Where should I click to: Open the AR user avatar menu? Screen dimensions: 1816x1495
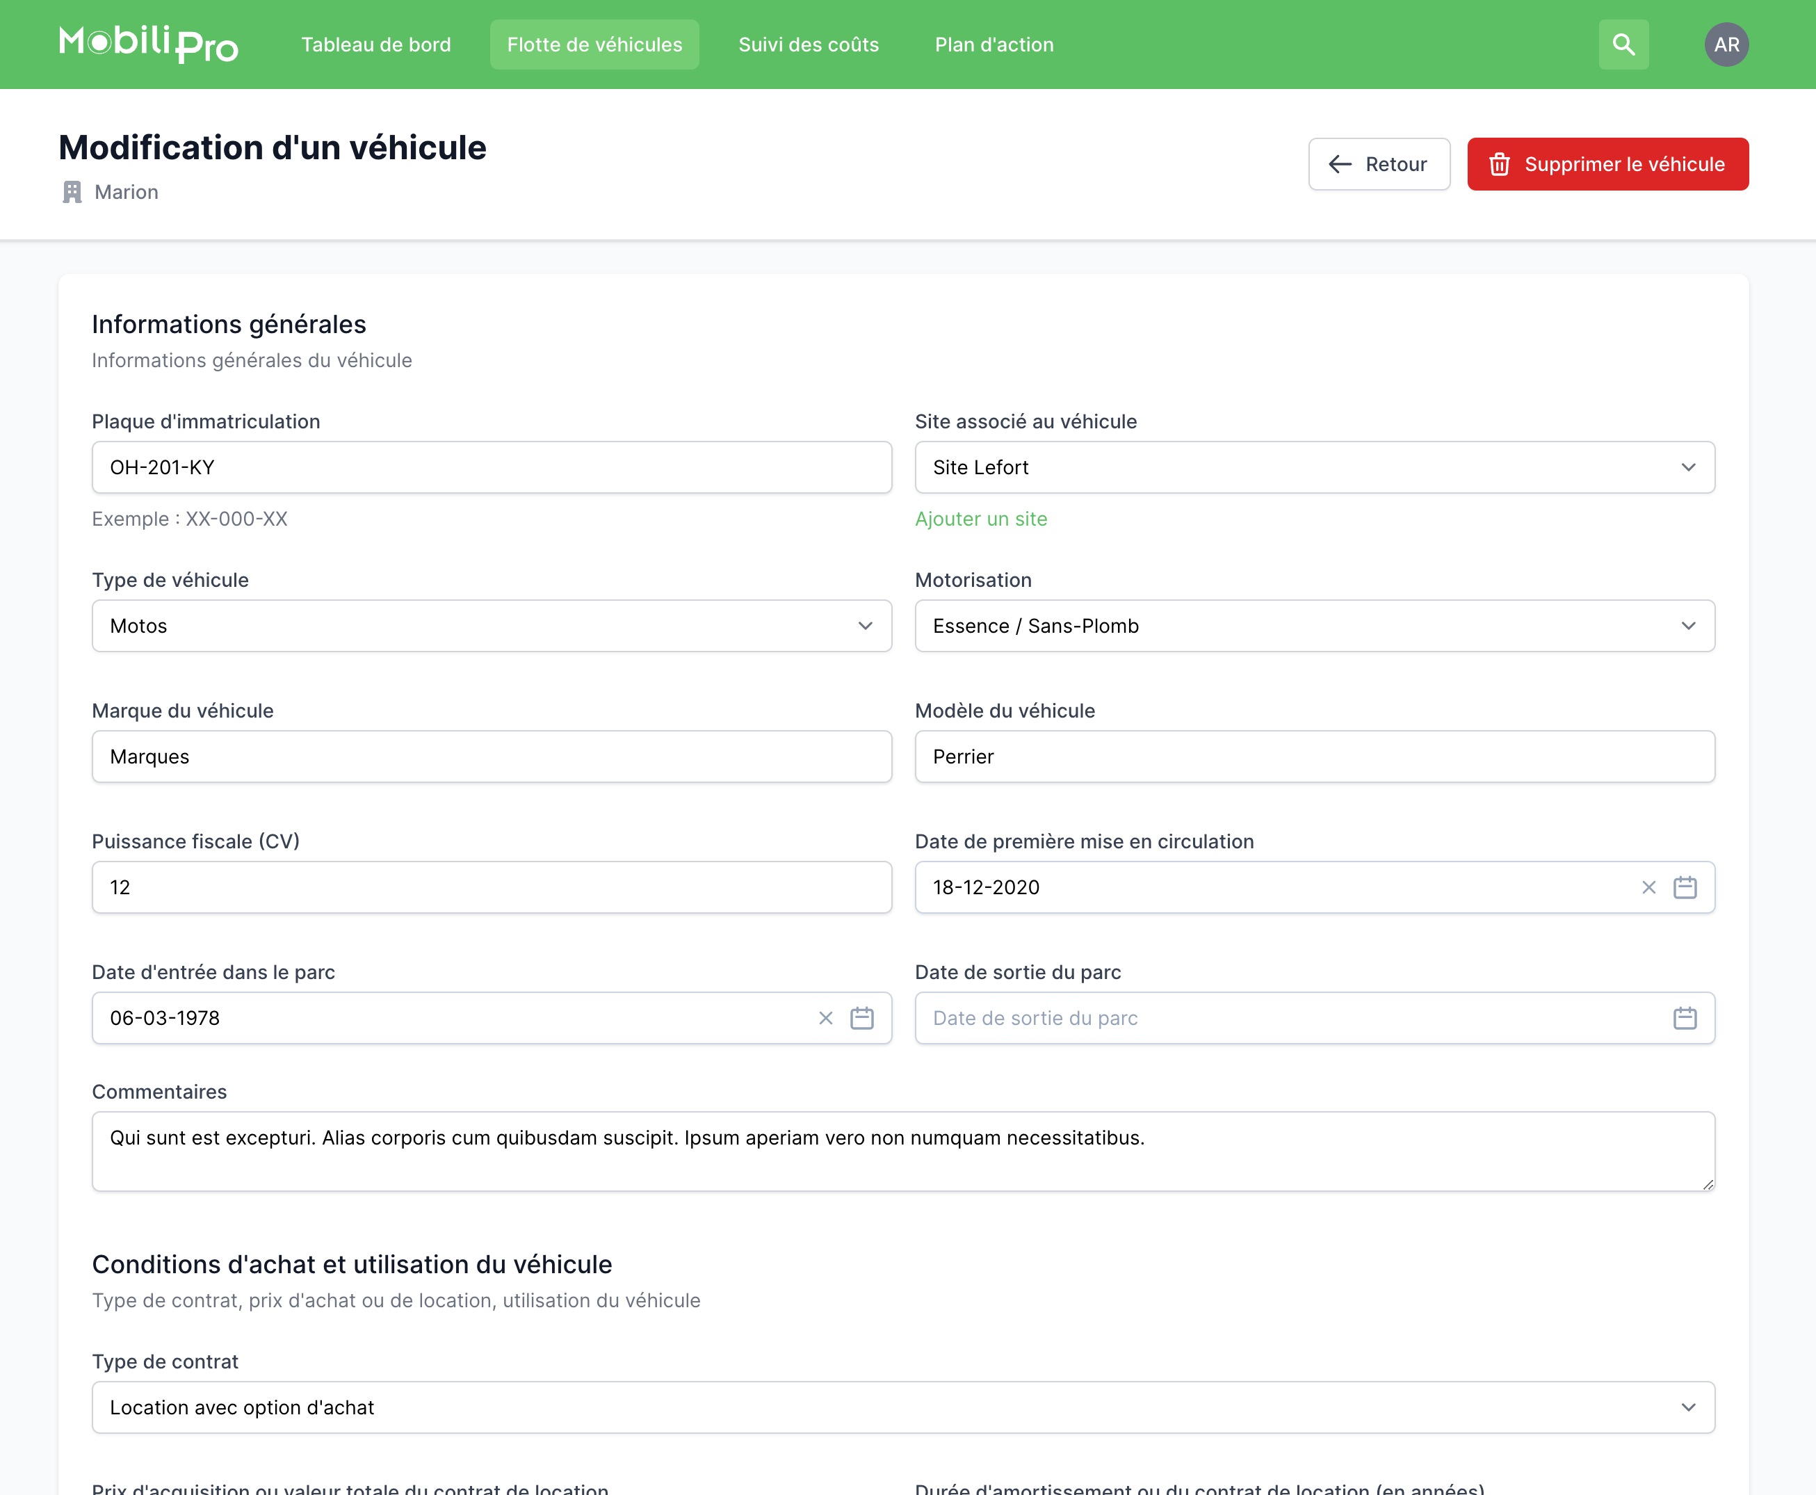click(x=1726, y=44)
